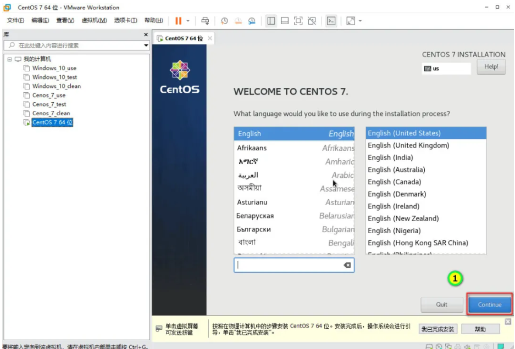Viewport: 515px width, 349px height.
Task: Click the Help! button in the installer
Action: (x=491, y=66)
